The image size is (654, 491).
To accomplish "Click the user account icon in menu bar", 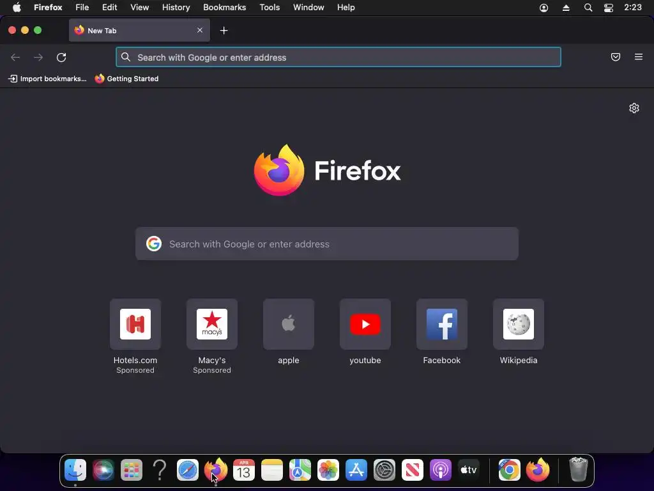I will pos(544,8).
